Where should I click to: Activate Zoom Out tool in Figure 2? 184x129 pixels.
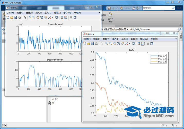click(111, 44)
